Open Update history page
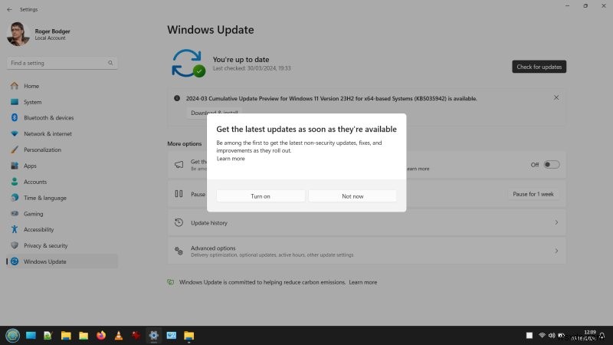 (x=367, y=222)
